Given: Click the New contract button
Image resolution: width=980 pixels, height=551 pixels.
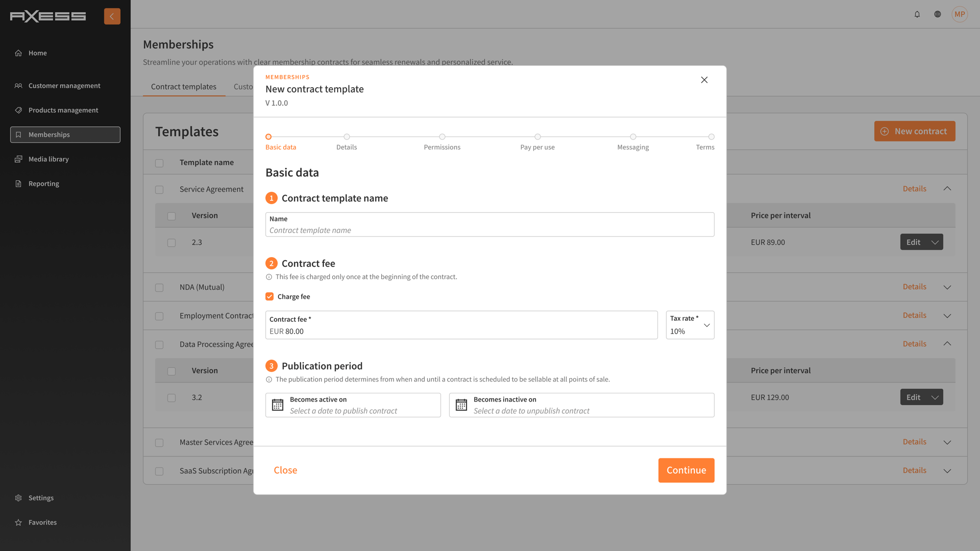Looking at the screenshot, I should (x=914, y=131).
